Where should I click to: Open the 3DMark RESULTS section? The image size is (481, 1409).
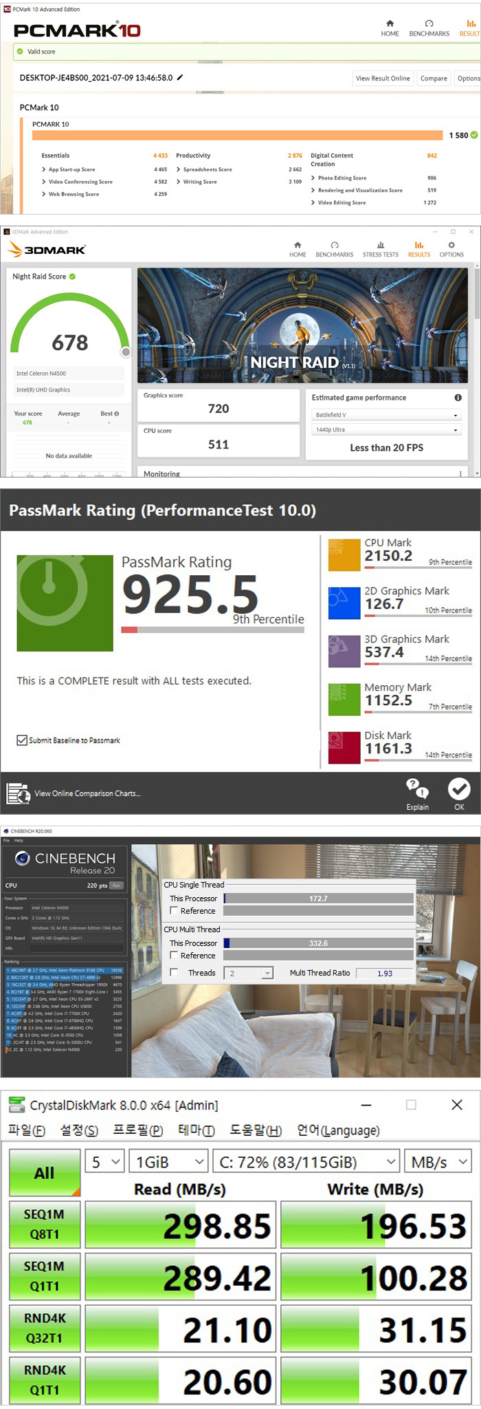tap(419, 249)
